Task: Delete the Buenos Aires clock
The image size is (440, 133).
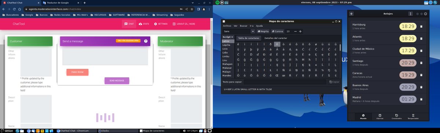Action: (x=421, y=87)
